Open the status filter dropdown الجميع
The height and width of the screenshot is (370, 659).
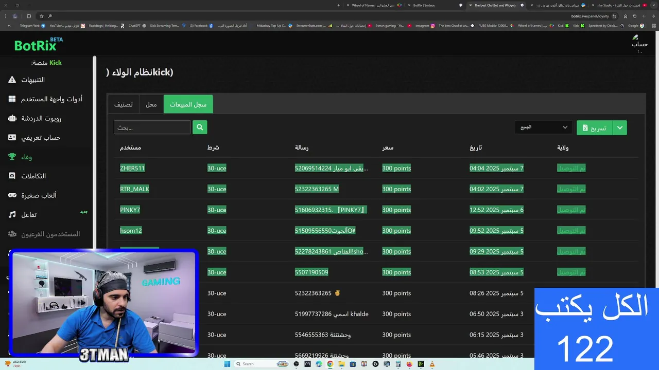point(544,127)
